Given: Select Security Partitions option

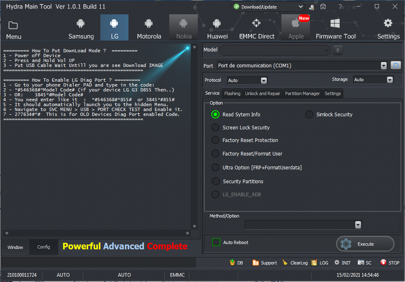Looking at the screenshot, I should 215,181.
